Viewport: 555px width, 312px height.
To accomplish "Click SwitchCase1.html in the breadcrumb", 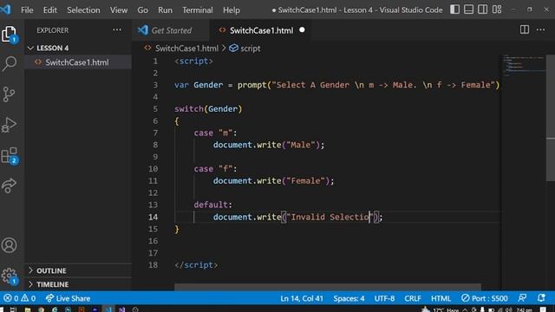I will (186, 49).
